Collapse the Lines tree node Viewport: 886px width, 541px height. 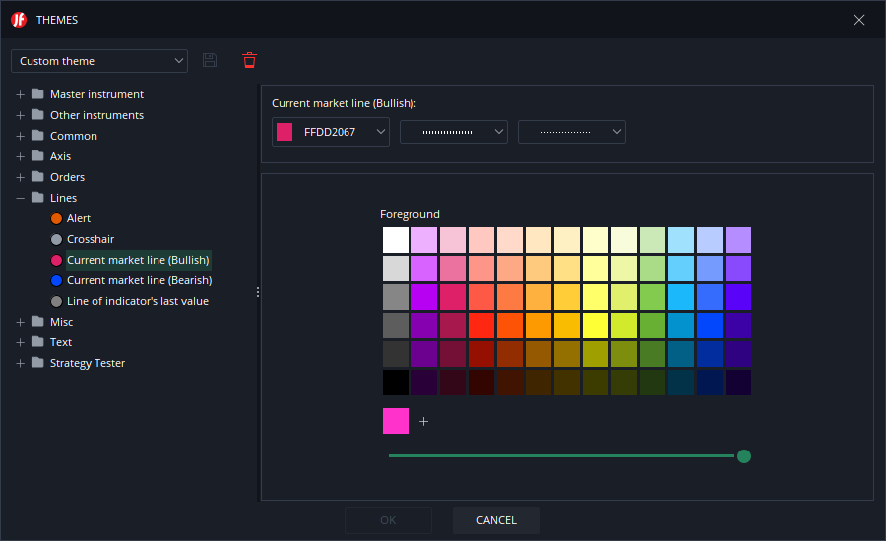click(21, 199)
